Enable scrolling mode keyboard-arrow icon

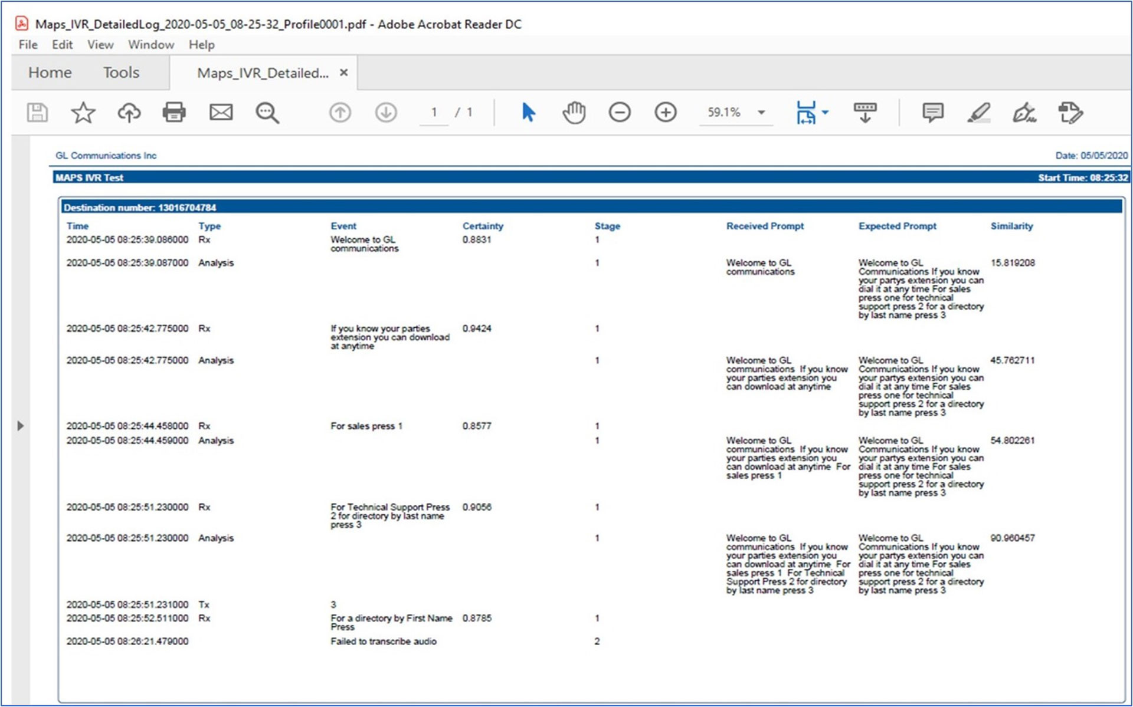[865, 112]
